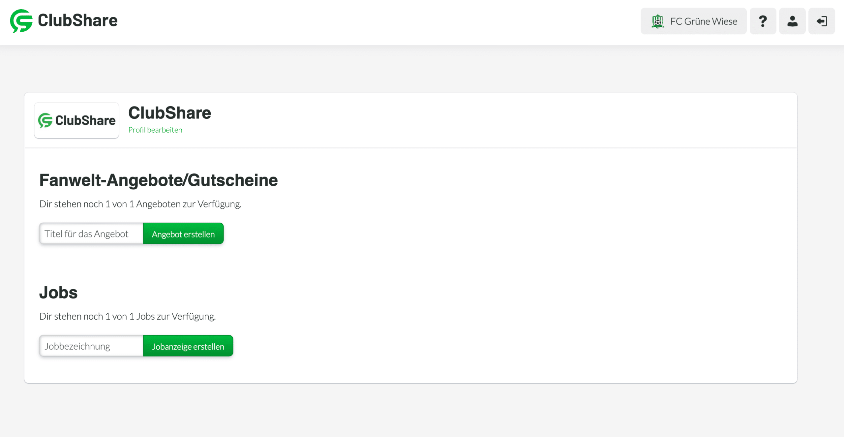
Task: Click the green swirl in the profile logo
Action: 45,120
